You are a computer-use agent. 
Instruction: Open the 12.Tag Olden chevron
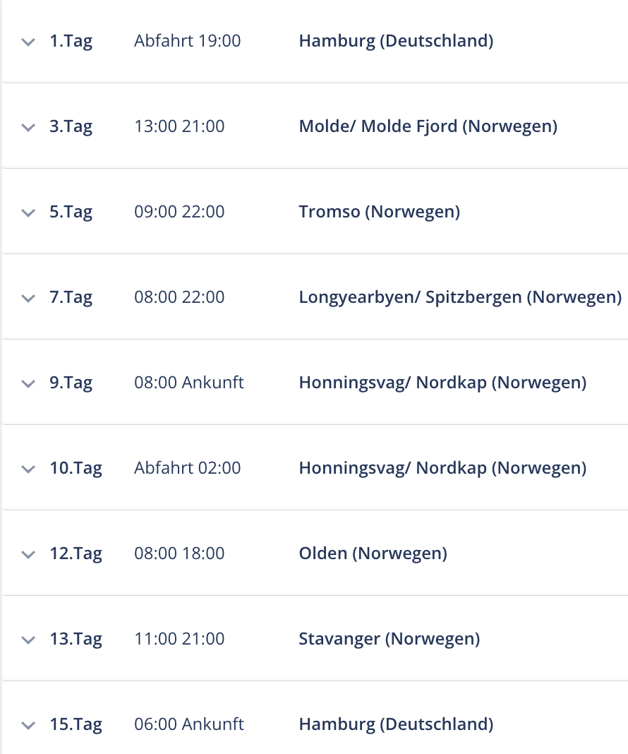click(x=28, y=554)
